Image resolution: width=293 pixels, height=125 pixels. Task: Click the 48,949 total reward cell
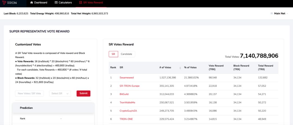262,119
